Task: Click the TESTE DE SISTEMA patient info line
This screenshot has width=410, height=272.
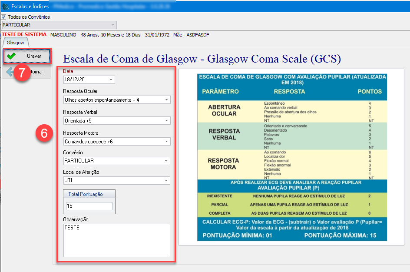Action: [x=105, y=34]
